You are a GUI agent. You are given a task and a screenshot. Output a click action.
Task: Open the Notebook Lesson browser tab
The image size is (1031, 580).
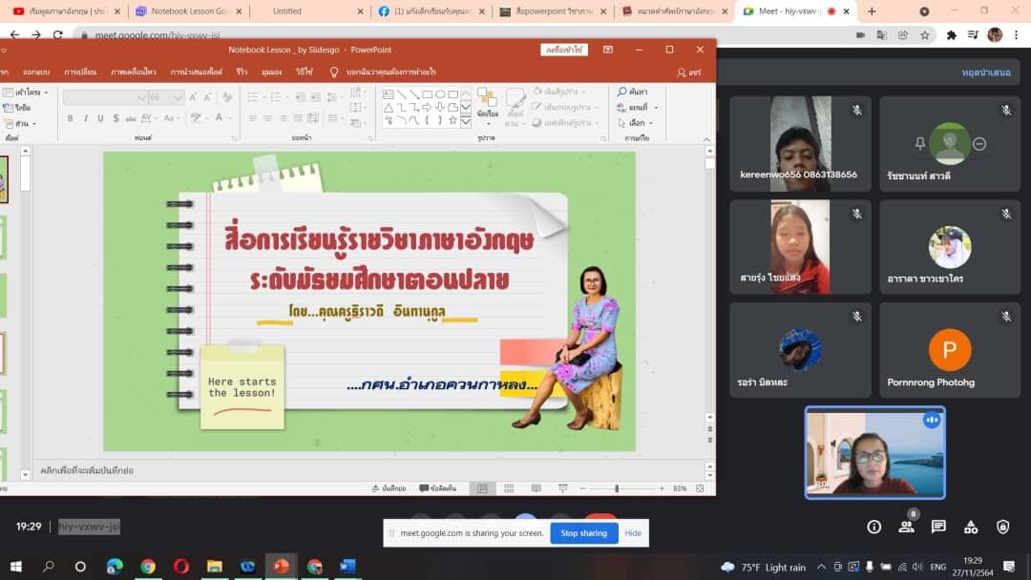(x=186, y=11)
